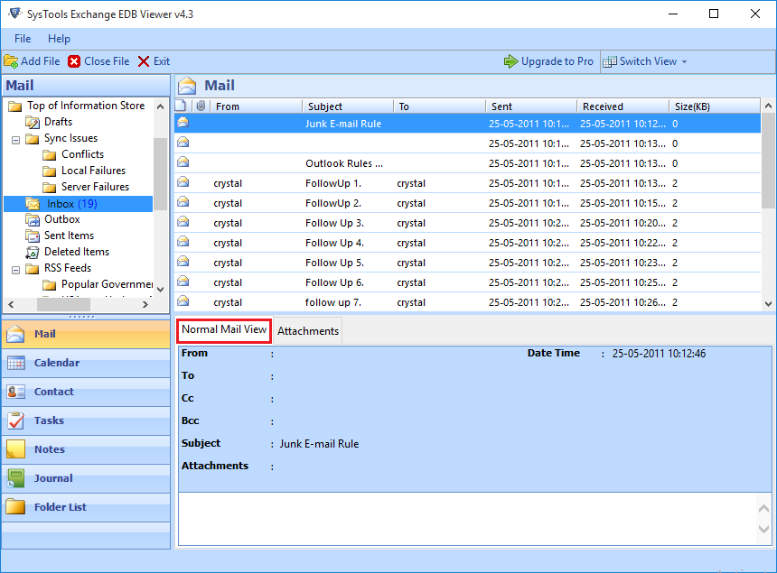
Task: Click the green Upgrade to Pro arrow icon
Action: [510, 61]
